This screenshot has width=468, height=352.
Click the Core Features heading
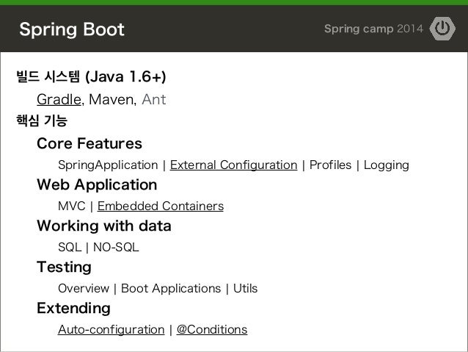[x=89, y=143]
